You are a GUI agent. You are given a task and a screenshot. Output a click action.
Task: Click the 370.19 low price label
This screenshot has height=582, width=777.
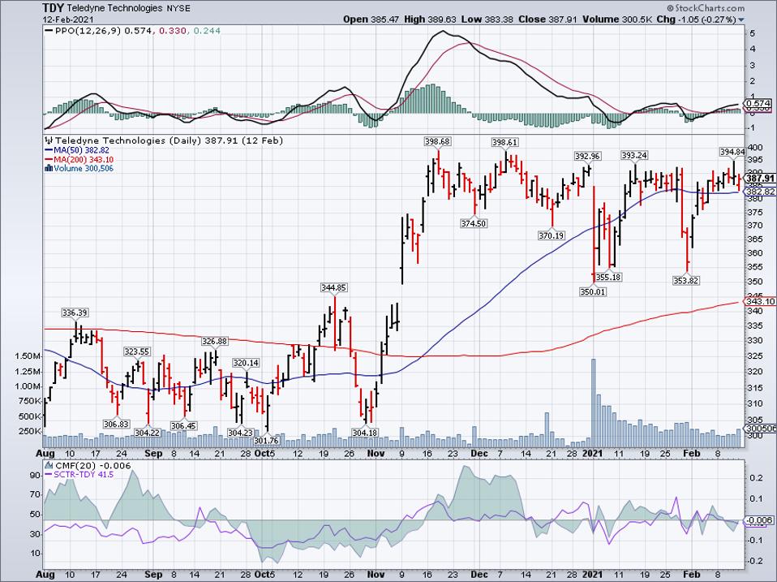click(x=551, y=235)
